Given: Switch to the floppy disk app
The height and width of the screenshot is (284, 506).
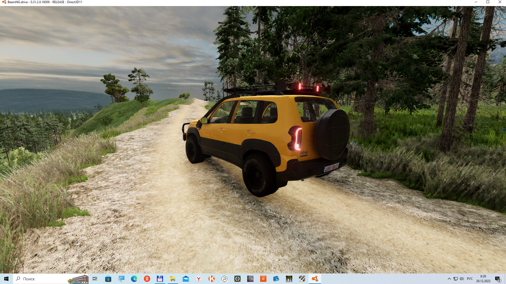Looking at the screenshot, I should pyautogui.click(x=160, y=279).
